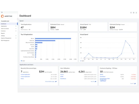Viewport: 139px width, 104px height.
Task: Open the hamburger menu above the Apptio logo
Action: [x=2, y=12]
